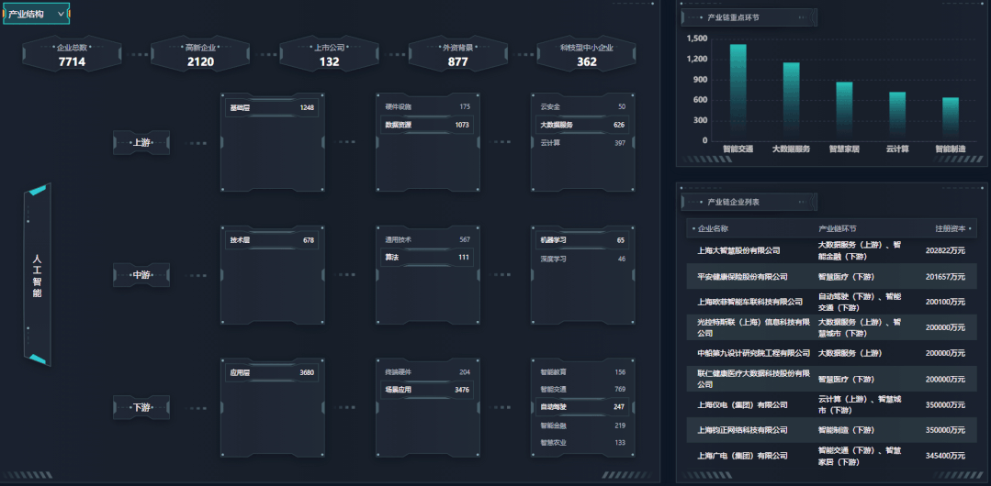Click the 上市公司 132 stat card
Viewport: 991px width, 486px height.
point(330,54)
